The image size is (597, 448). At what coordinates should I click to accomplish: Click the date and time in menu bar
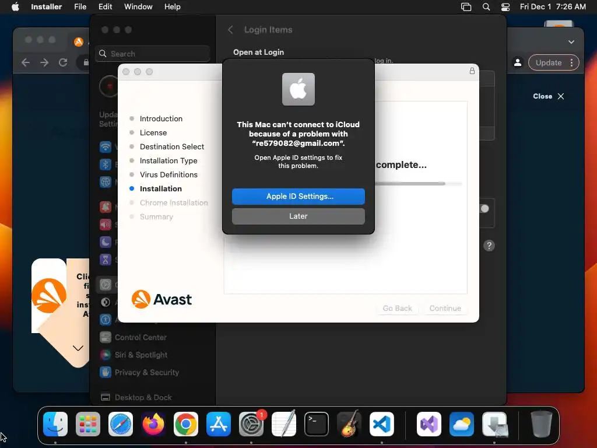tap(553, 6)
